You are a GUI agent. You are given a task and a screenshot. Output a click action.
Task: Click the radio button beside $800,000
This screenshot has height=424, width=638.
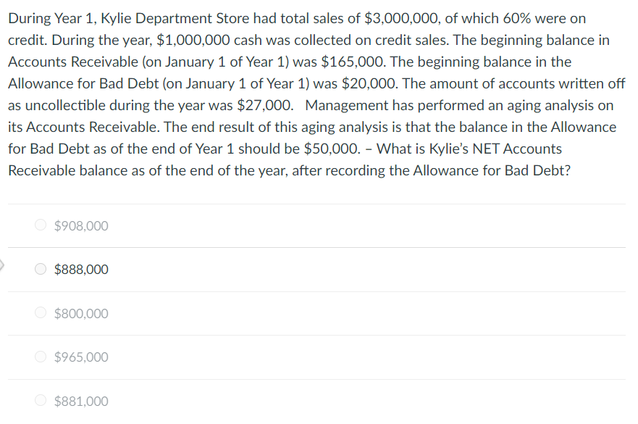(x=41, y=312)
